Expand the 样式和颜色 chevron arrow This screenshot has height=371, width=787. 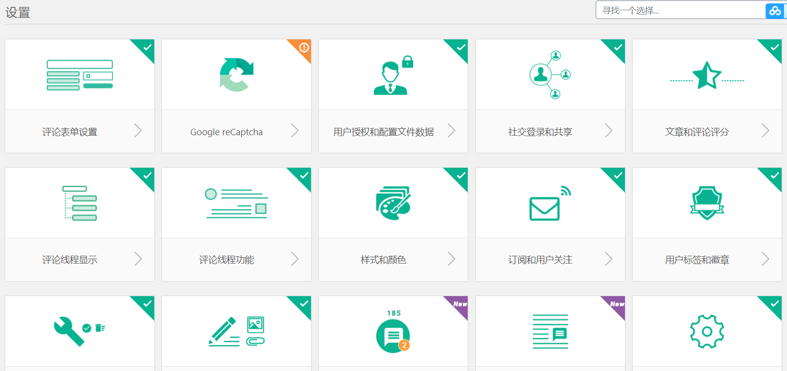[x=451, y=259]
